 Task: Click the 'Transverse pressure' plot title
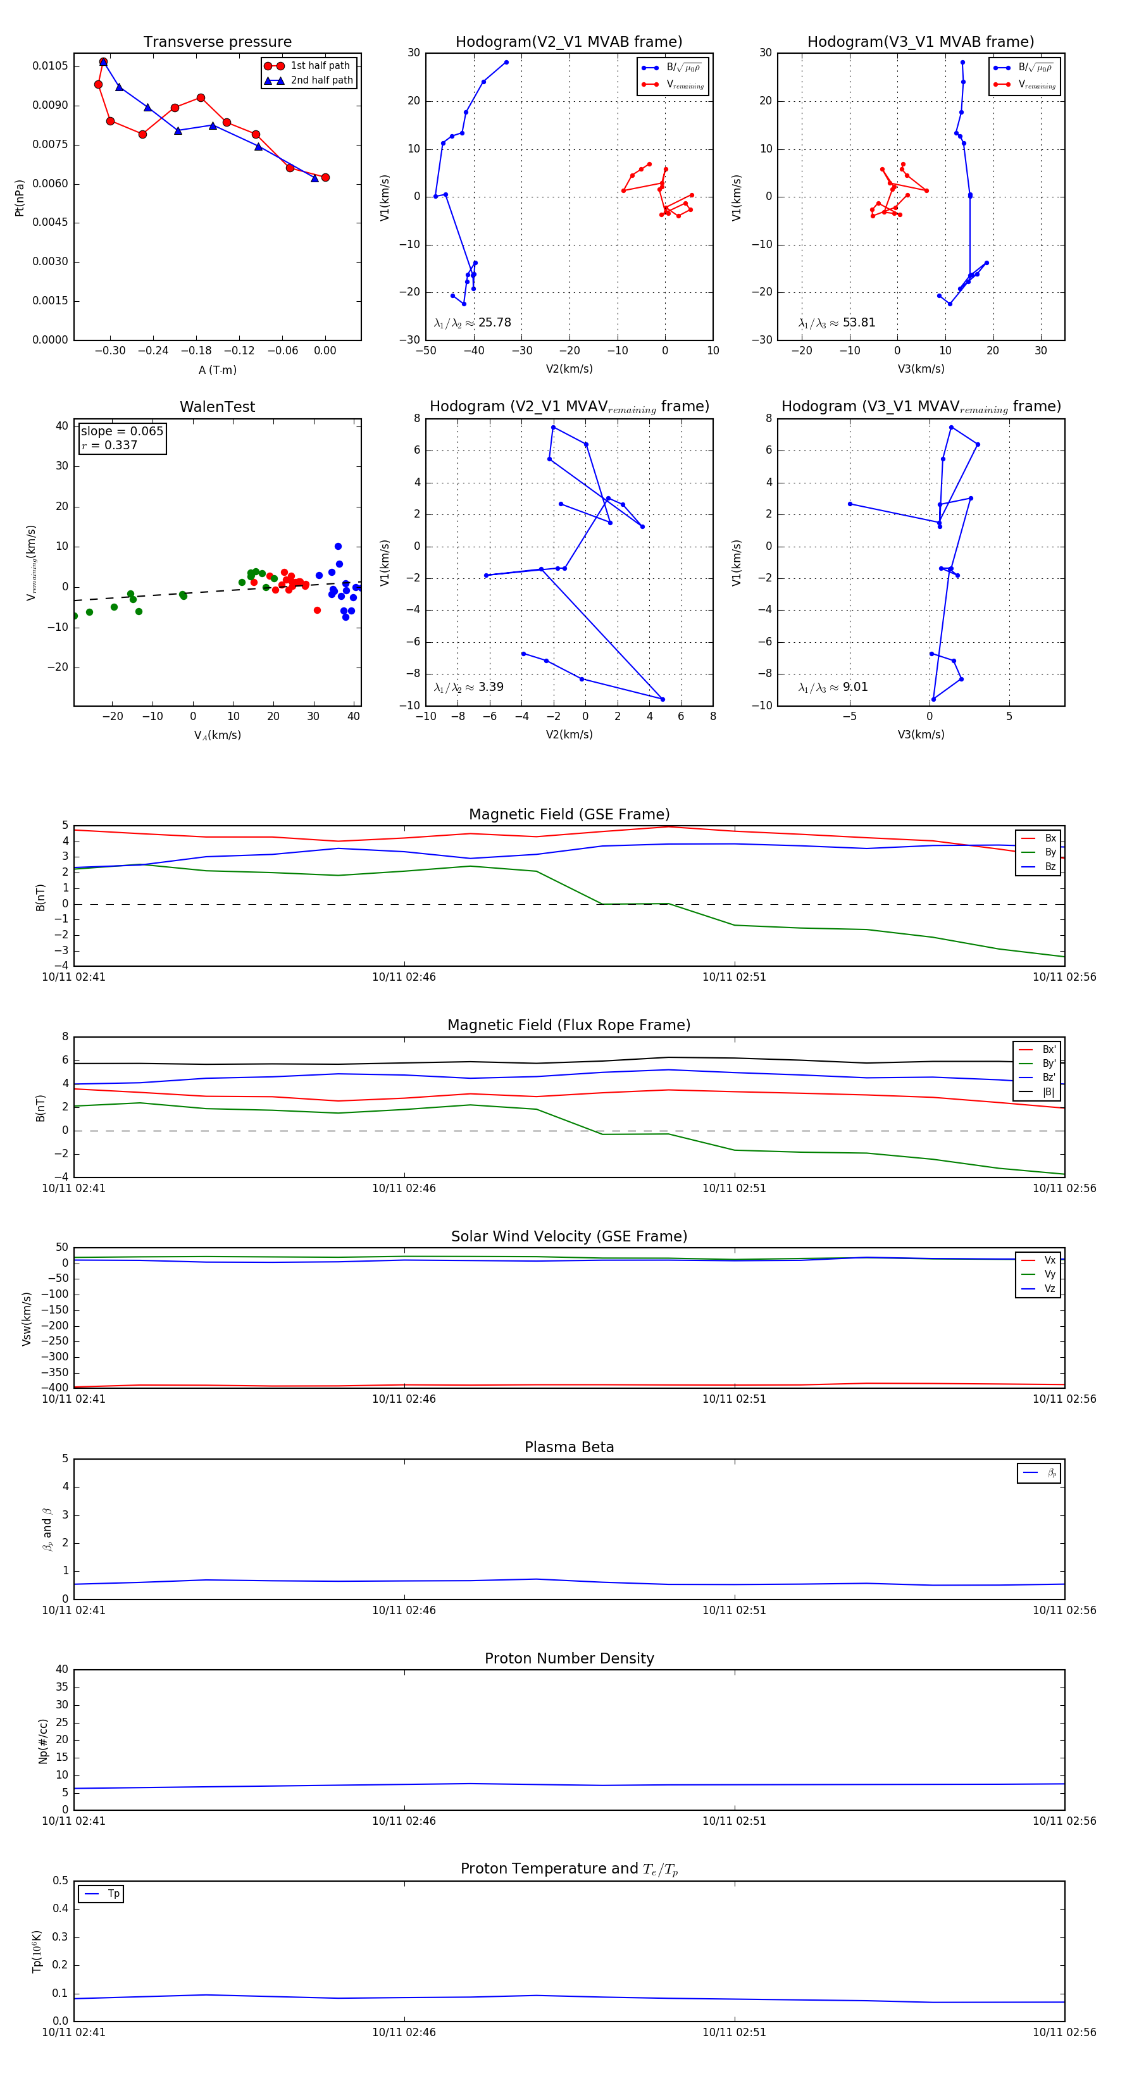[217, 42]
